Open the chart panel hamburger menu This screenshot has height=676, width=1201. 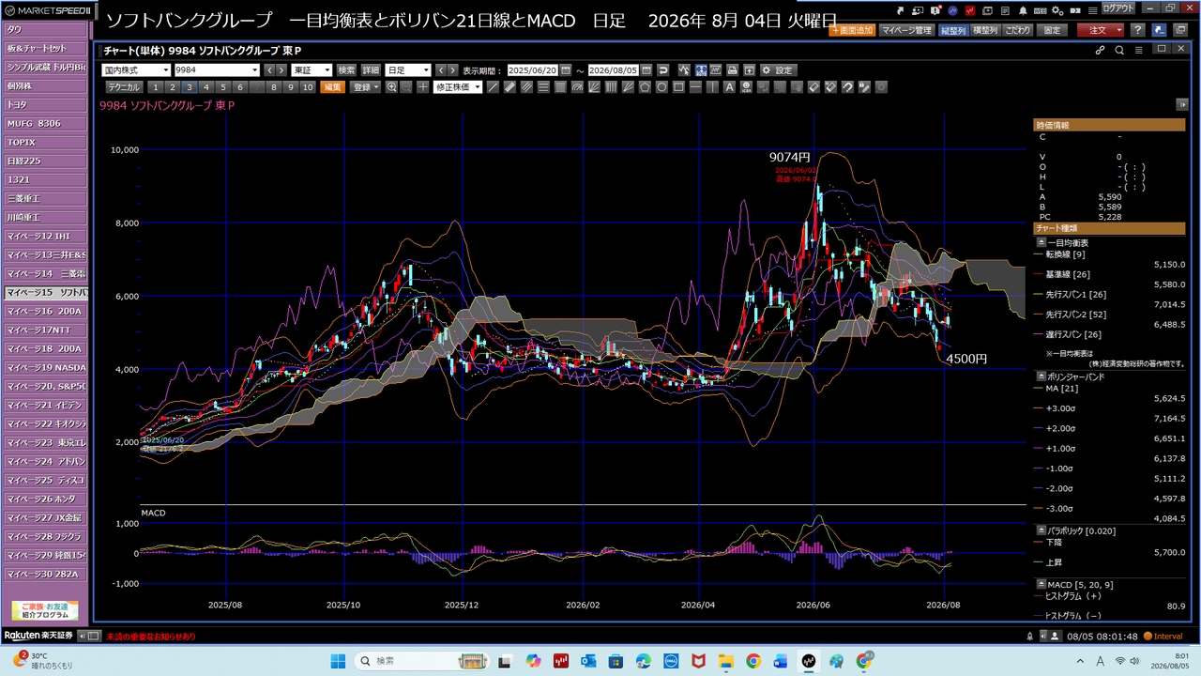click(1138, 50)
